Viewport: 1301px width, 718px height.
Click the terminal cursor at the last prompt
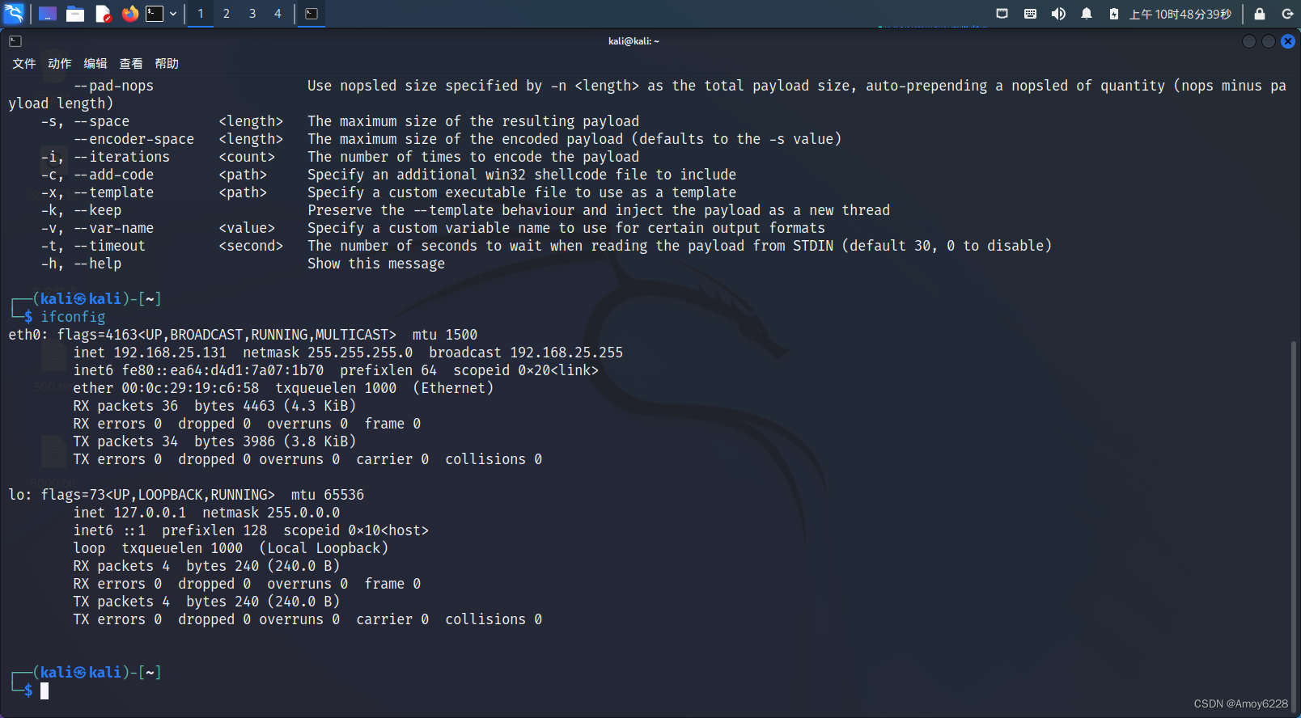click(x=44, y=691)
